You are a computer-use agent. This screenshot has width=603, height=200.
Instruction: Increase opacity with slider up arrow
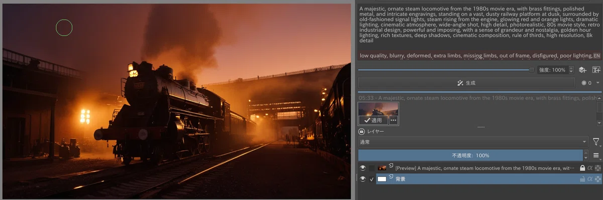pos(586,153)
